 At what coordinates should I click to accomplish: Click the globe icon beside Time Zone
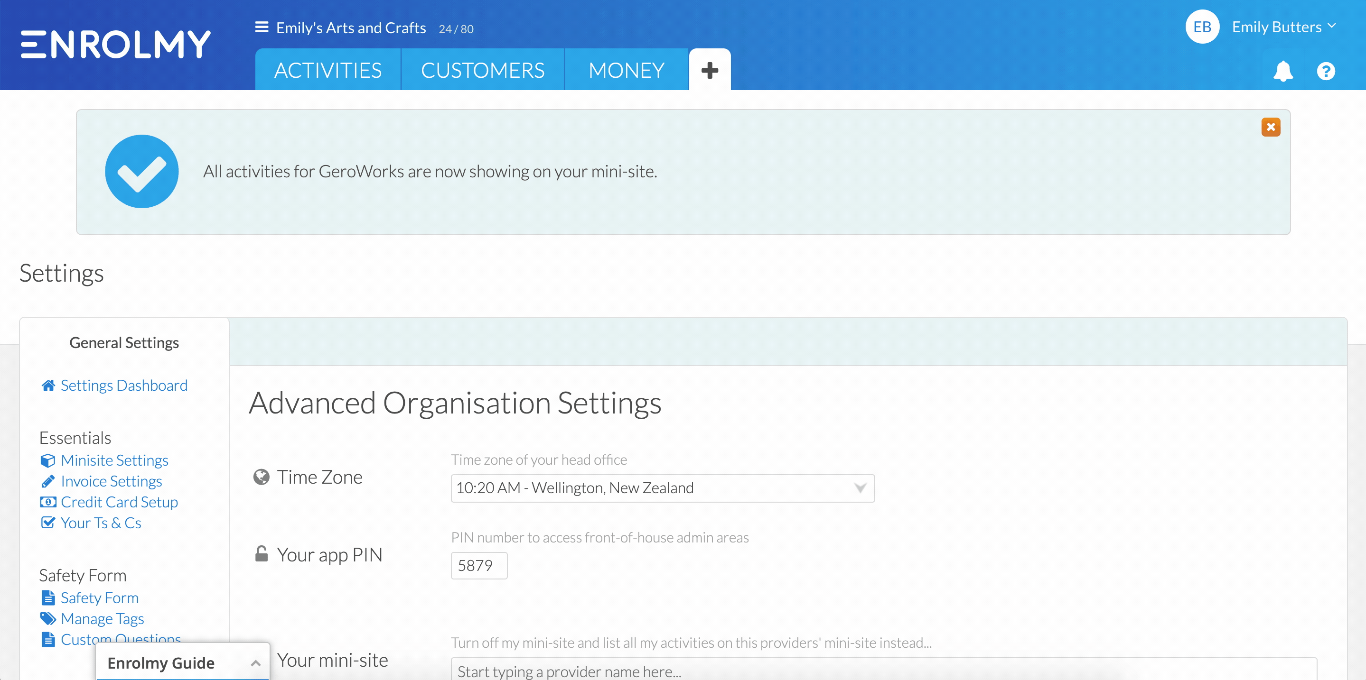pos(262,477)
